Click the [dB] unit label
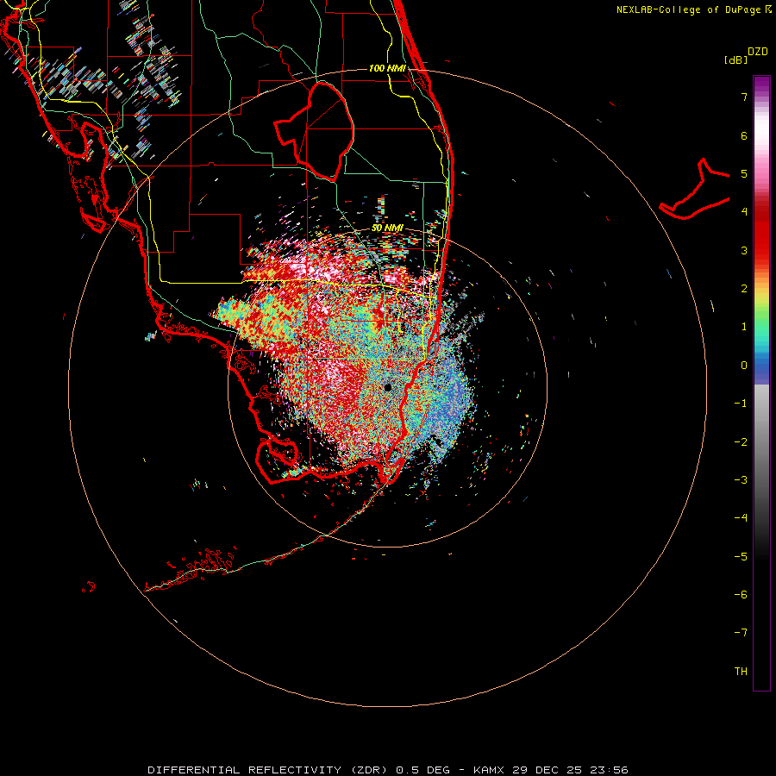Screen dimensions: 776x776 (735, 59)
